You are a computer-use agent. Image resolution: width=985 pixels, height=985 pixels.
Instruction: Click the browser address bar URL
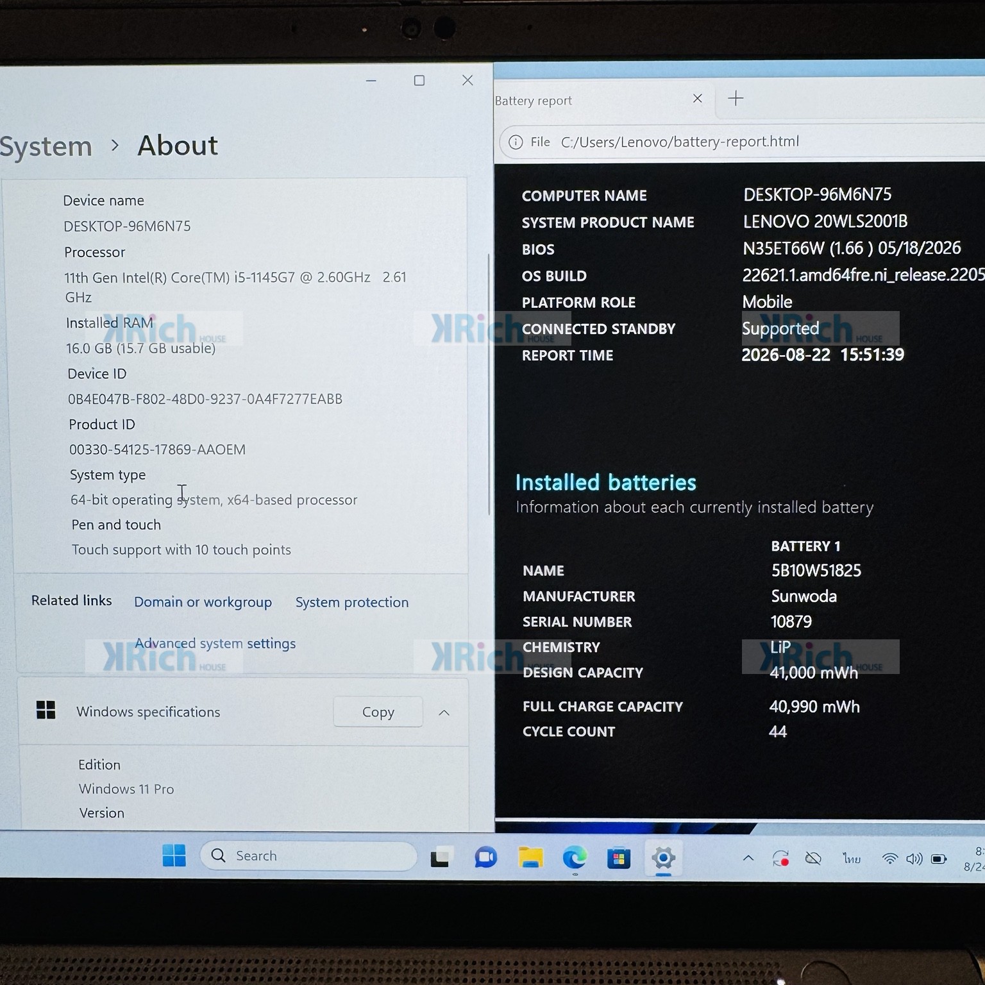tap(680, 142)
